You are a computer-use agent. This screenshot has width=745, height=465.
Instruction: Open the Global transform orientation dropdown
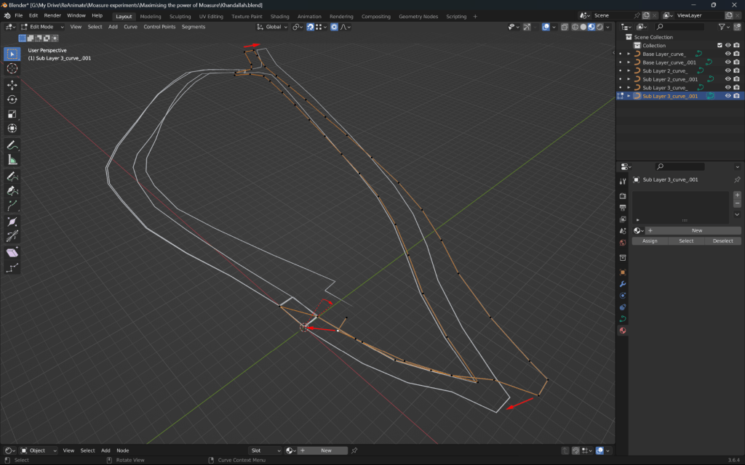coord(274,27)
